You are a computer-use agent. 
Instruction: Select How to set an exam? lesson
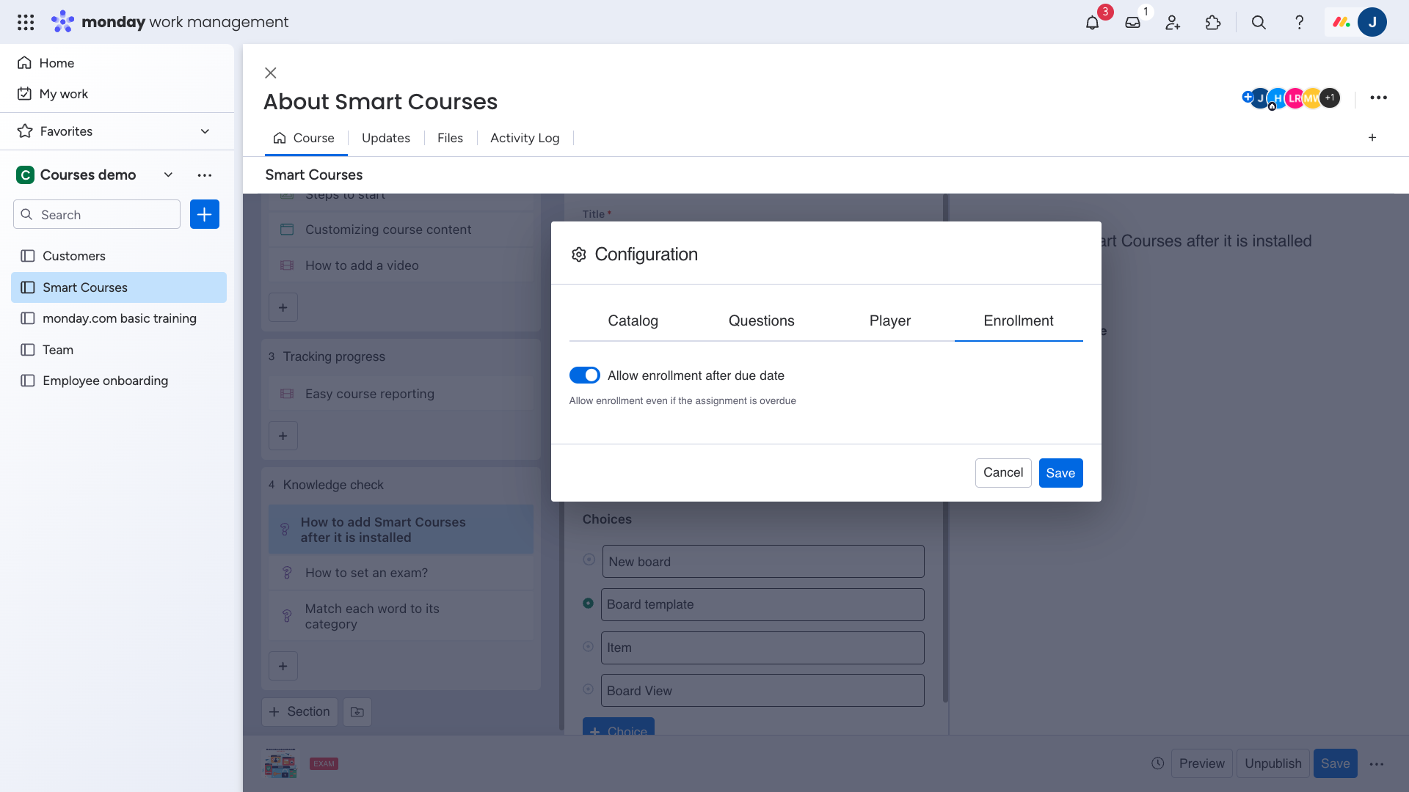point(401,573)
